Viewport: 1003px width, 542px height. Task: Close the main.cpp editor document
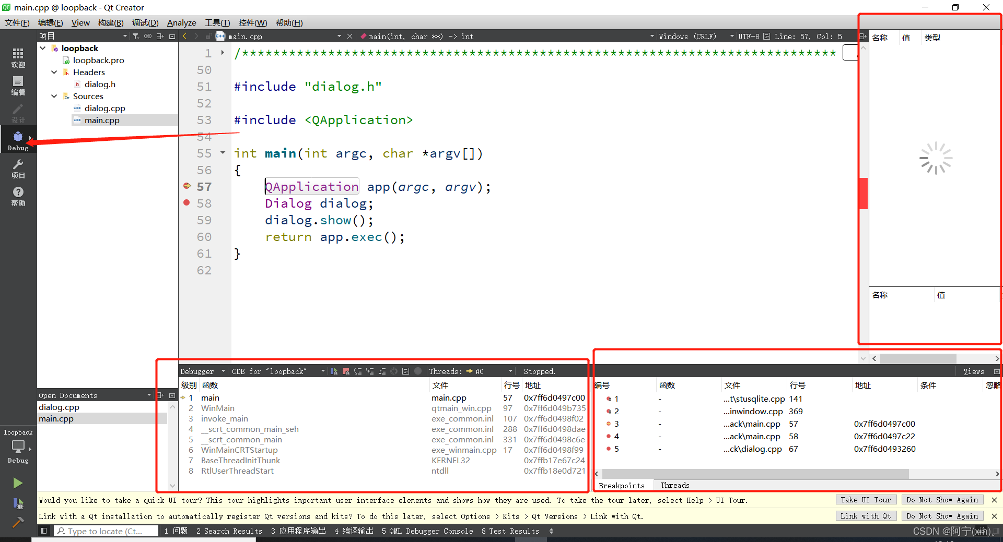coord(350,36)
